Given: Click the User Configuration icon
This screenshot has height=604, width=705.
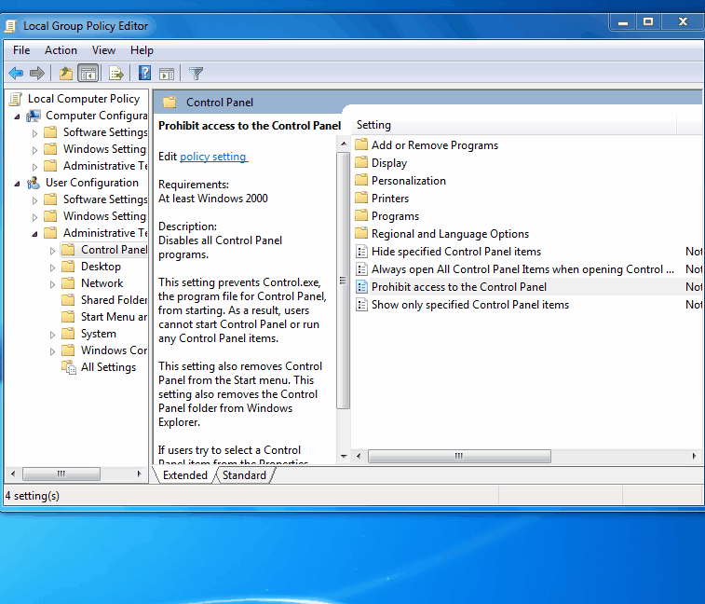Looking at the screenshot, I should pyautogui.click(x=34, y=183).
